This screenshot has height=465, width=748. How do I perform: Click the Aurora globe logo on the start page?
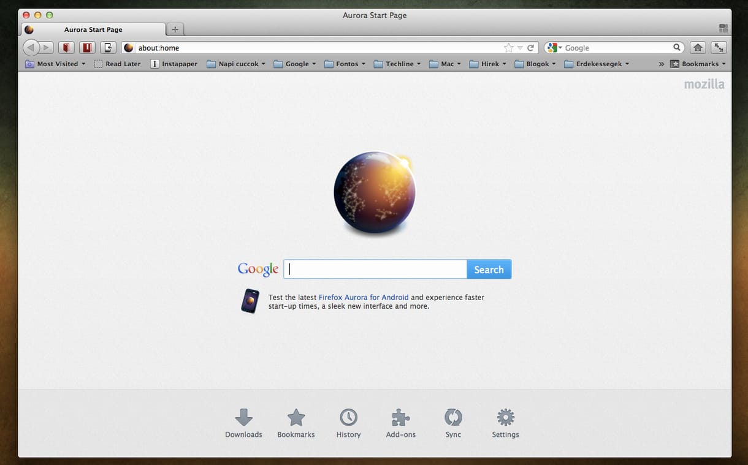pyautogui.click(x=375, y=194)
